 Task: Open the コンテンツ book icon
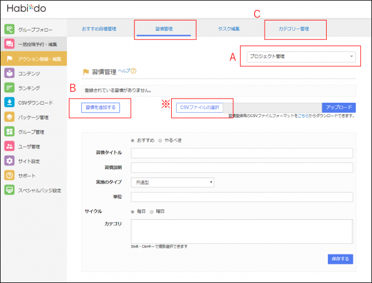[9, 73]
